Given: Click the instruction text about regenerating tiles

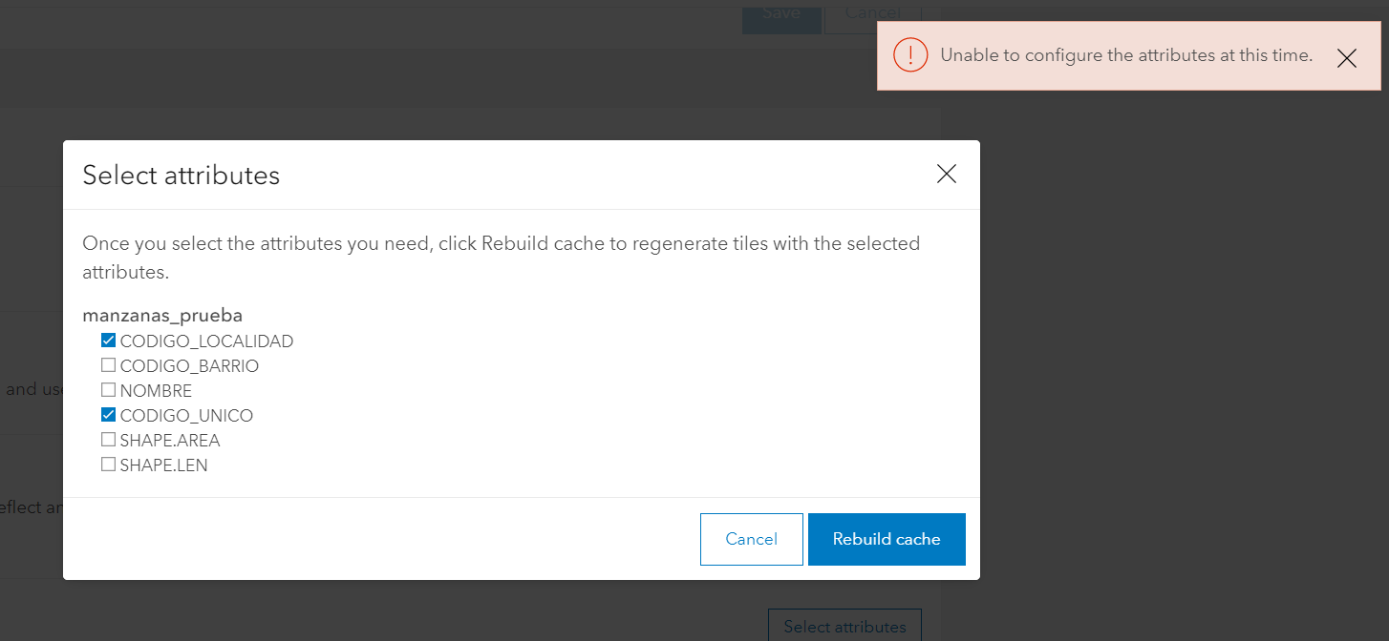Looking at the screenshot, I should click(x=502, y=243).
